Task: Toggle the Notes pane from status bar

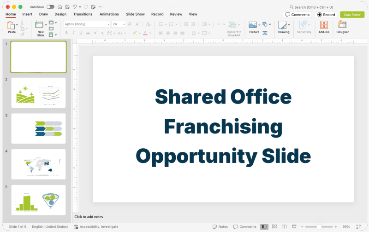Action: 220,226
